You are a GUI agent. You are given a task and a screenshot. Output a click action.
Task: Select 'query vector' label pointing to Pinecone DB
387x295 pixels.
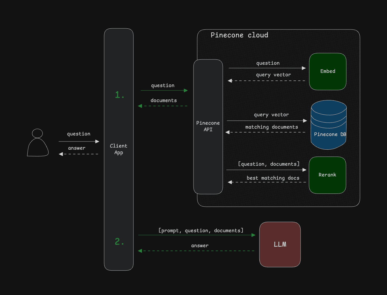pos(271,115)
